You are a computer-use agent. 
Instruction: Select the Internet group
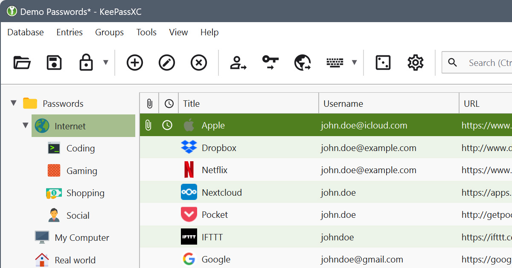83,126
